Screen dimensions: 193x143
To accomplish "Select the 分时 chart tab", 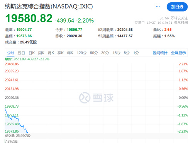I will pyautogui.click(x=10, y=53).
